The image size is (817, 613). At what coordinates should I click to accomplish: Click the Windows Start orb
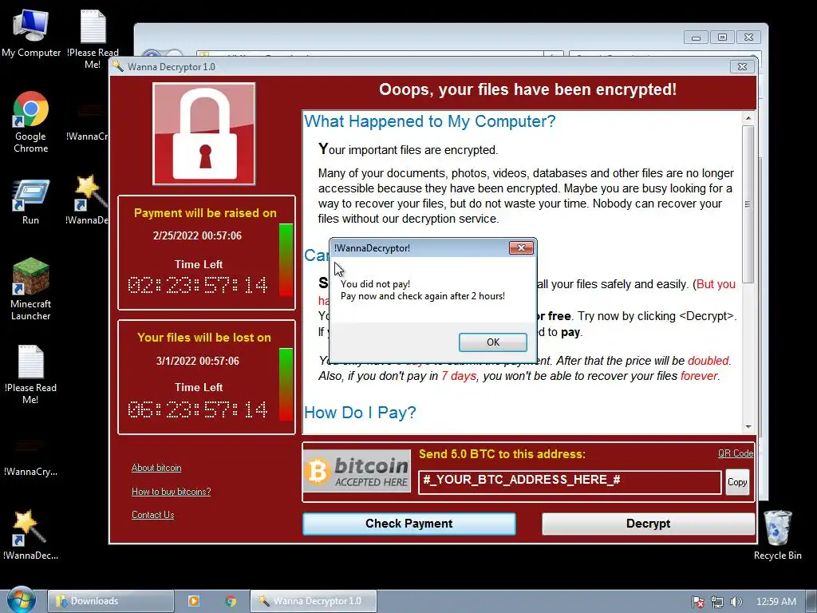pyautogui.click(x=22, y=600)
